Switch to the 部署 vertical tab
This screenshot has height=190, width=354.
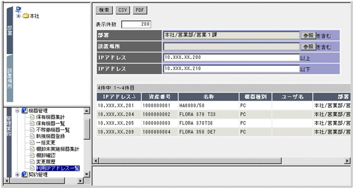pos(10,31)
